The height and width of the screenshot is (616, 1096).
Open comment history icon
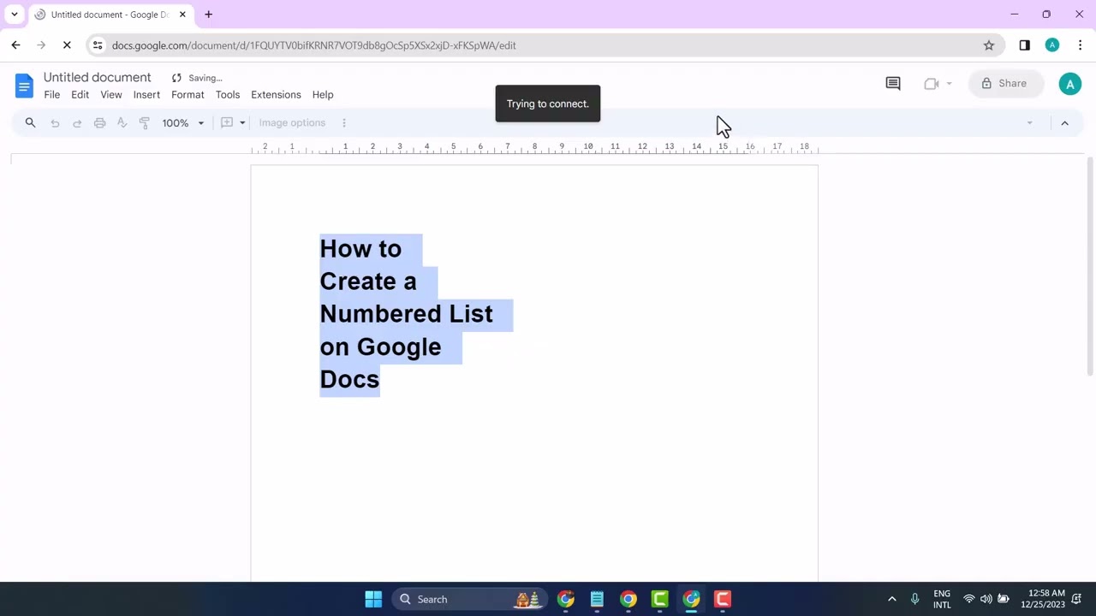[893, 83]
